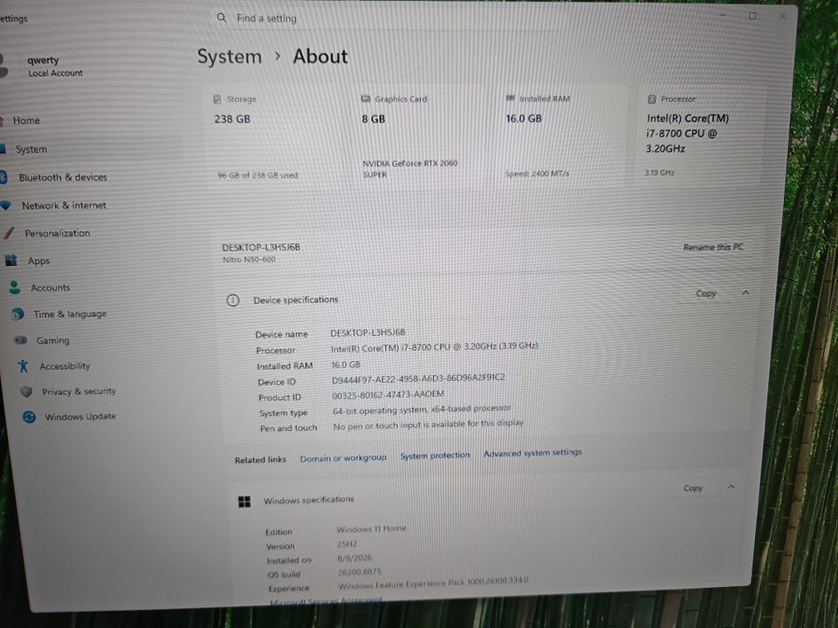
Task: Click the Accounts person icon
Action: click(15, 287)
